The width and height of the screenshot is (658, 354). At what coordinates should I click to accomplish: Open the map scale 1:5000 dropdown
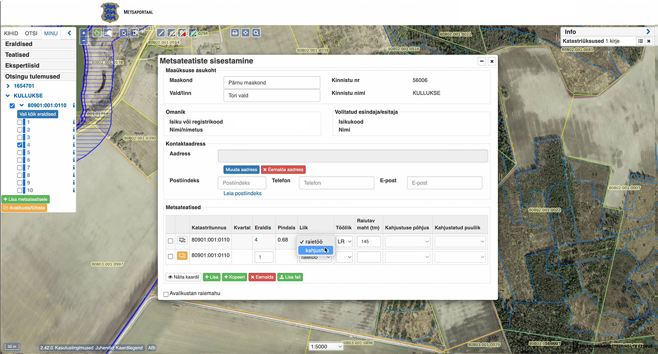[326, 346]
